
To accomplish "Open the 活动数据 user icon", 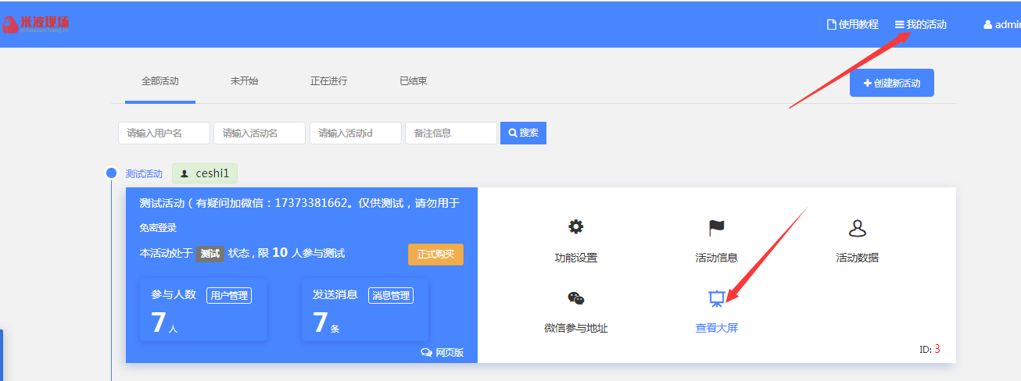I will [857, 228].
